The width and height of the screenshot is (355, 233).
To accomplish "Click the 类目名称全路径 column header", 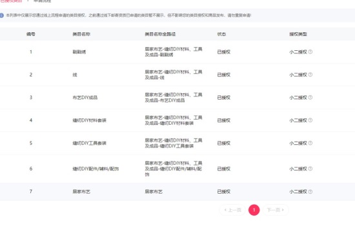I will pyautogui.click(x=160, y=34).
